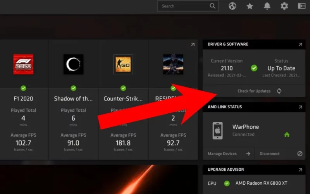
Task: Click the DRIVER & SOFTWARE panel header
Action: 254,44
